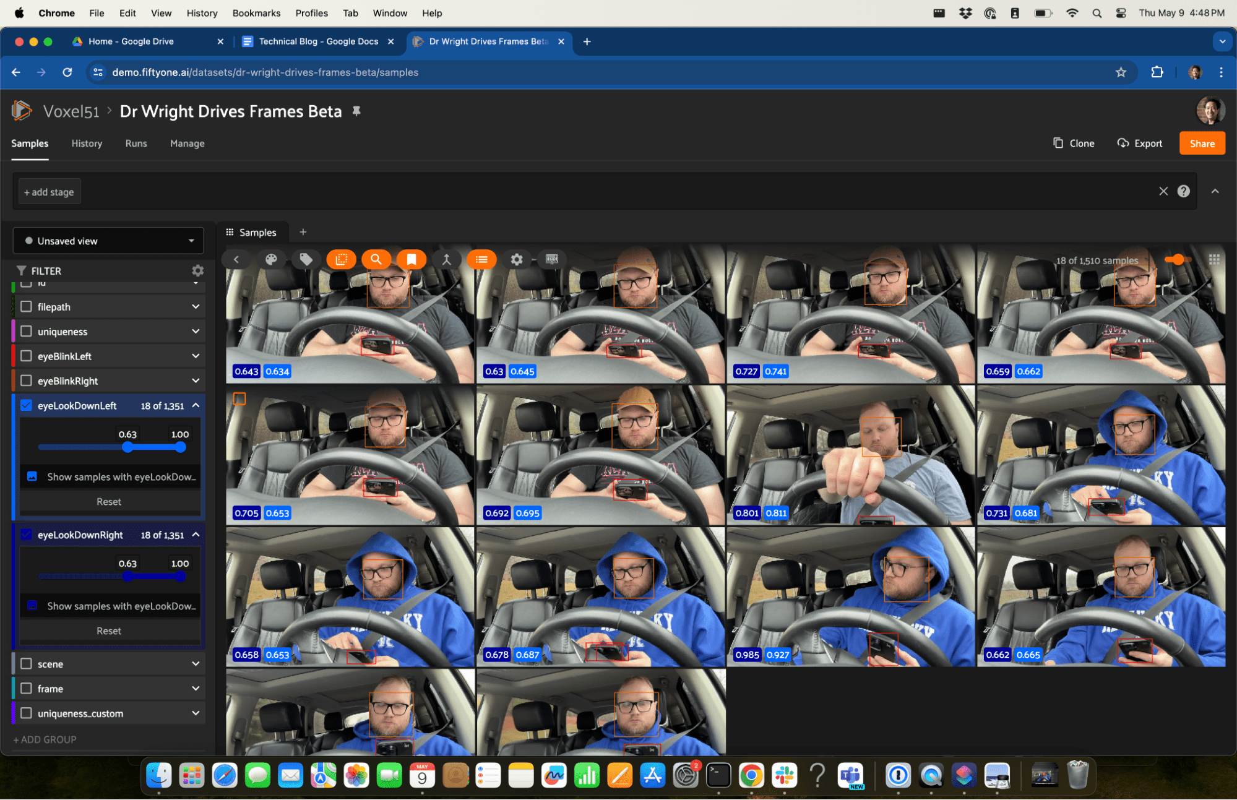Check the uniqueness field checkbox
1237x800 pixels.
26,332
